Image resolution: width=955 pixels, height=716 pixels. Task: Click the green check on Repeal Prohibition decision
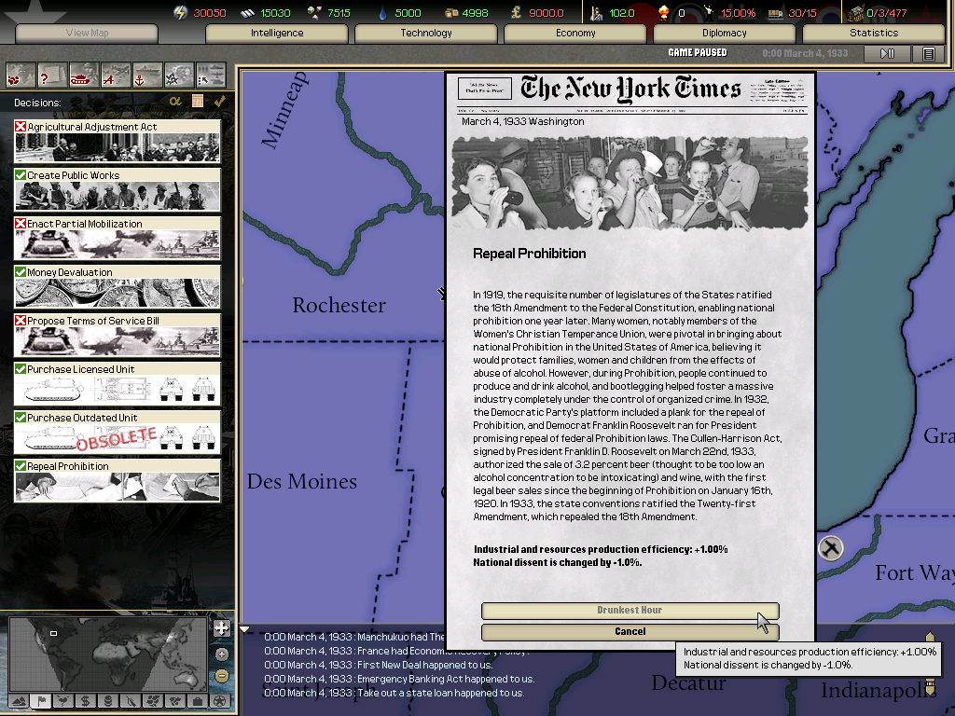coord(21,466)
